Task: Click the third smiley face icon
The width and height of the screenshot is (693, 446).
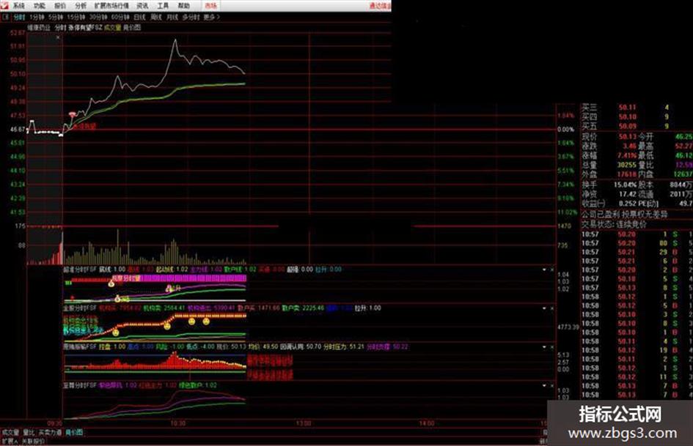Action: point(192,322)
